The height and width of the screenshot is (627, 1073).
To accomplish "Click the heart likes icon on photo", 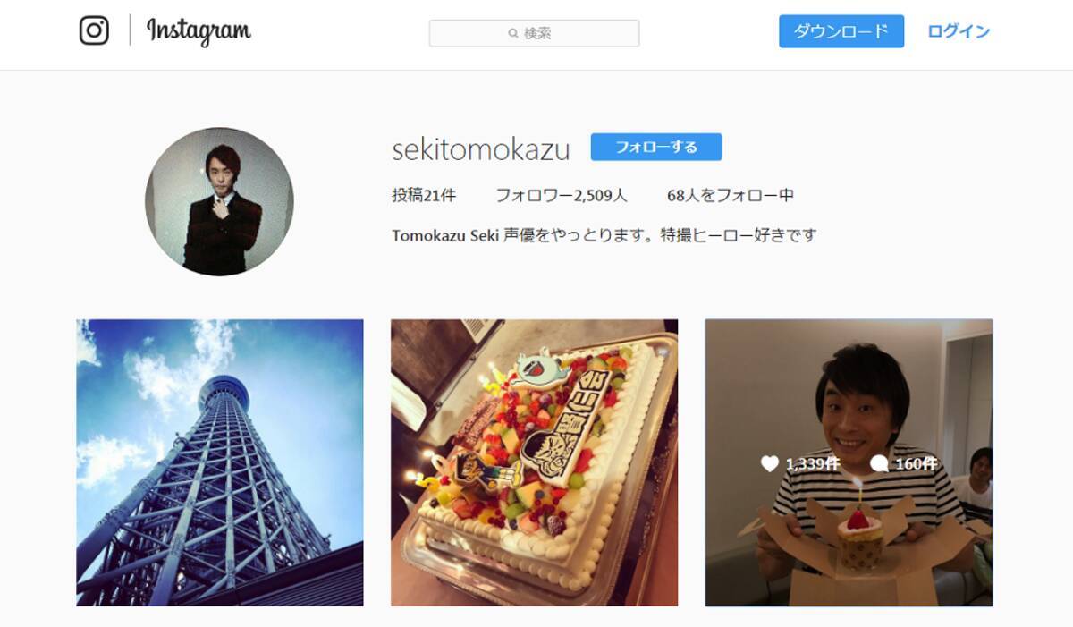I will pos(769,463).
